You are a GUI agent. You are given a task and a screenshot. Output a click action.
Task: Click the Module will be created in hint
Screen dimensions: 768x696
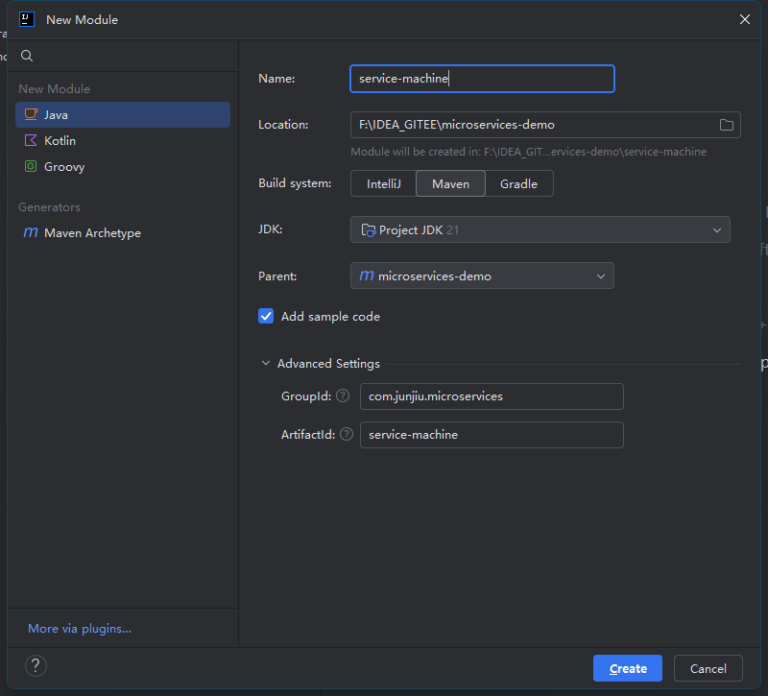tap(529, 152)
